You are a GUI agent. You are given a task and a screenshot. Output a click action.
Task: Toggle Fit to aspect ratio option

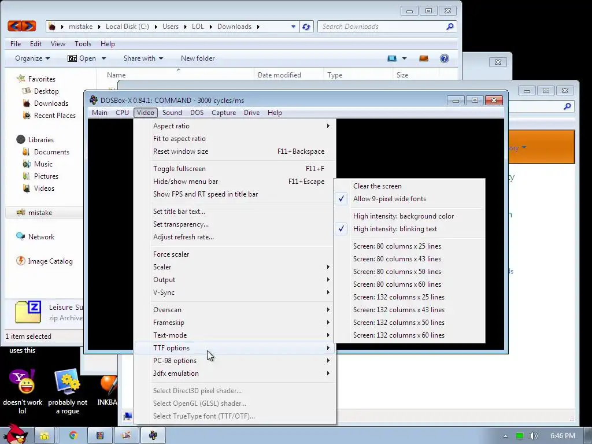pyautogui.click(x=235, y=139)
